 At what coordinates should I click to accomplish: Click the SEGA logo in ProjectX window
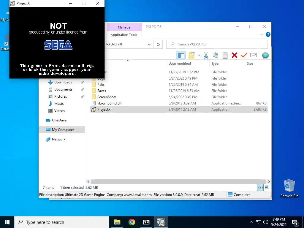click(58, 45)
